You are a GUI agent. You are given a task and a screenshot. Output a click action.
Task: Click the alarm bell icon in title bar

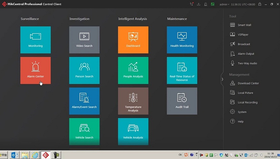click(x=206, y=4)
